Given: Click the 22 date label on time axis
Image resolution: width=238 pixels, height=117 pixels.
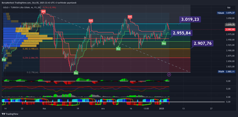Looking at the screenshot, I should pos(22,109).
